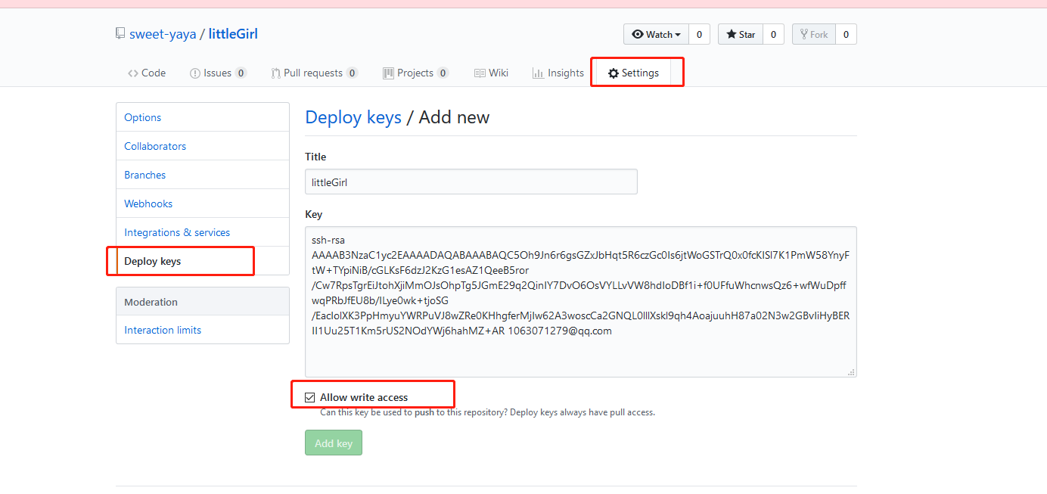This screenshot has width=1047, height=494.
Task: Click the book icon on Wiki tab
Action: [480, 73]
